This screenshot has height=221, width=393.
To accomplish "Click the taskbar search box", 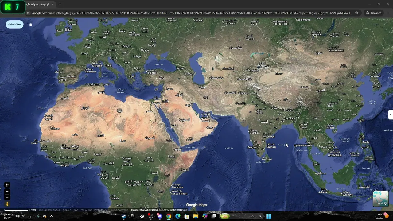I will [241, 216].
